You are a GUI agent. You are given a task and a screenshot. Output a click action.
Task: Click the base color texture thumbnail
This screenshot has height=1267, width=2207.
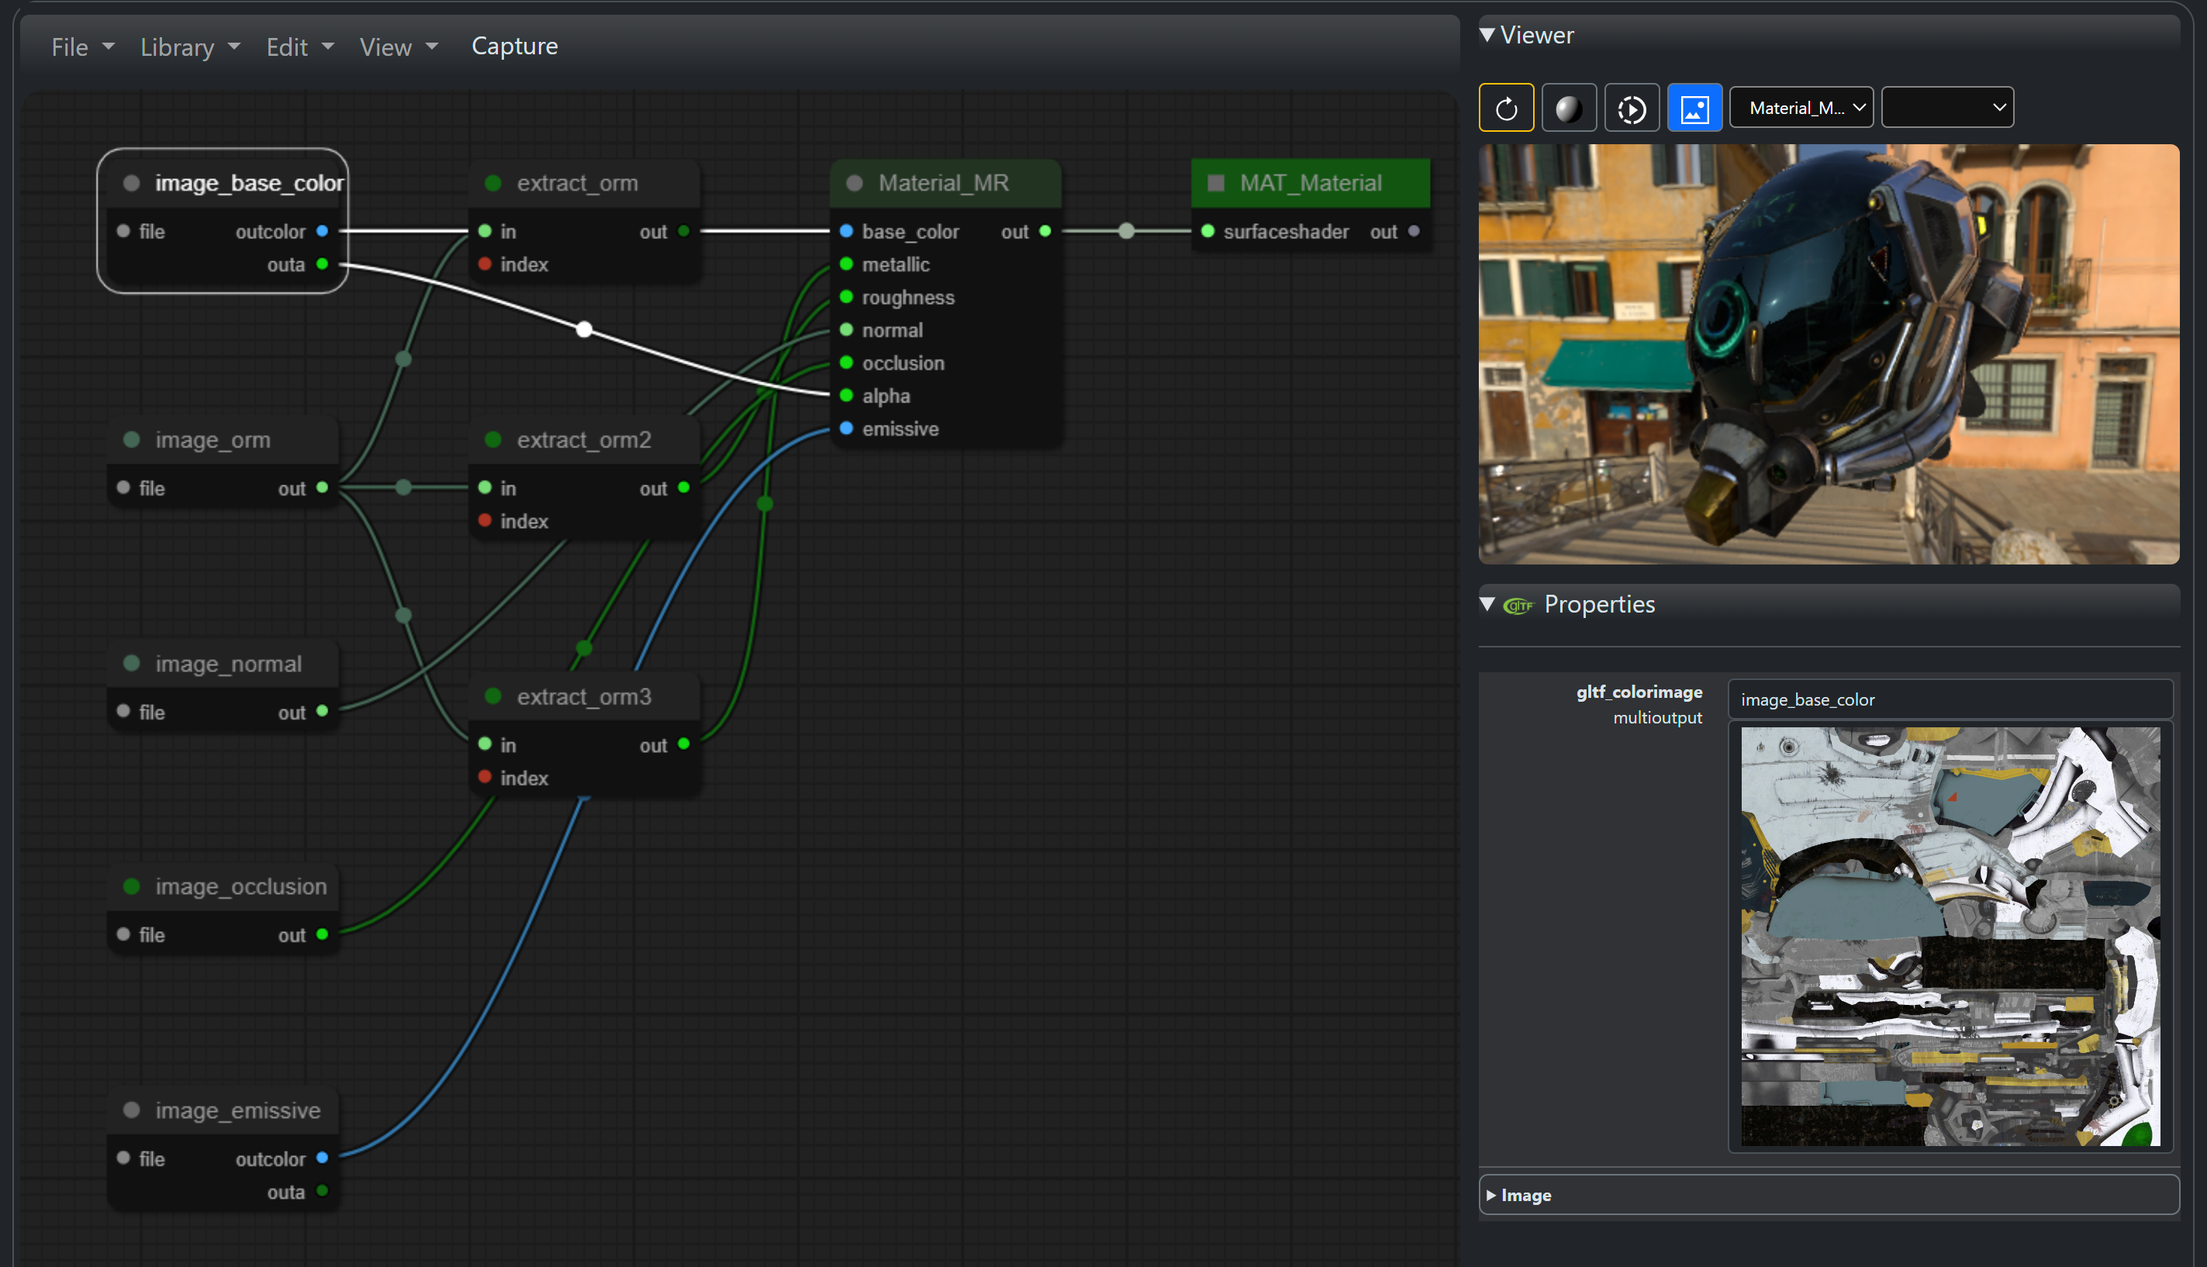click(1950, 935)
